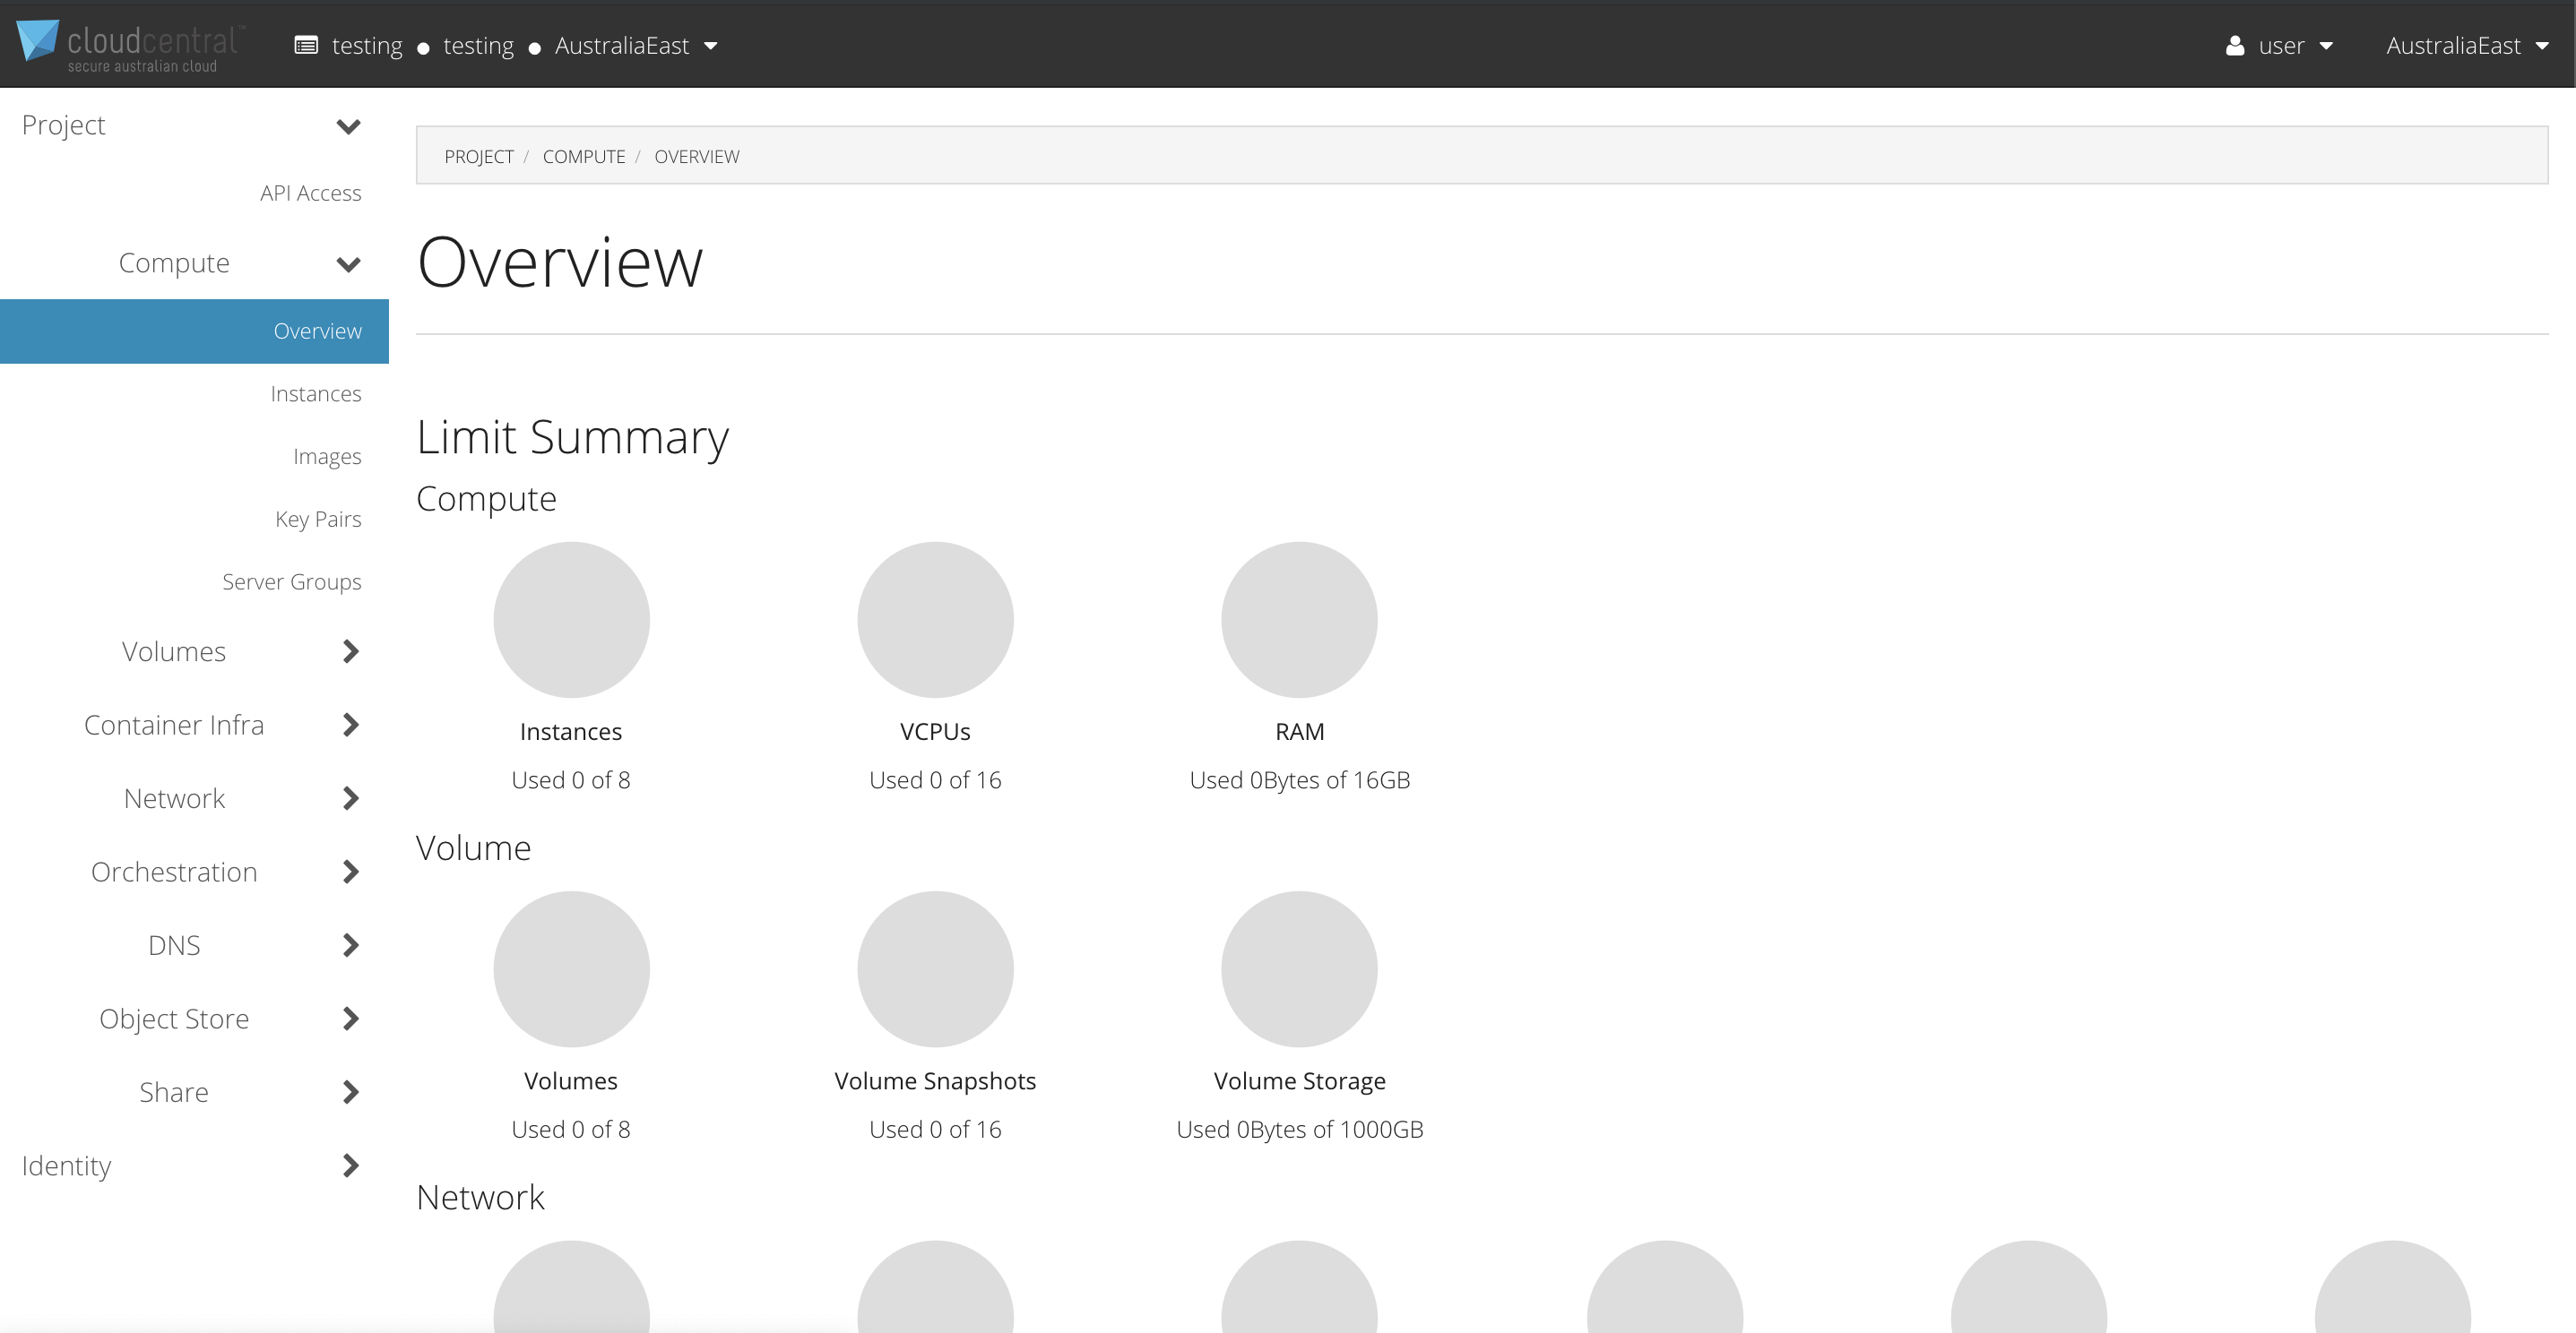Click the Volume Storage pie chart
This screenshot has height=1333, width=2576.
[x=1299, y=968]
